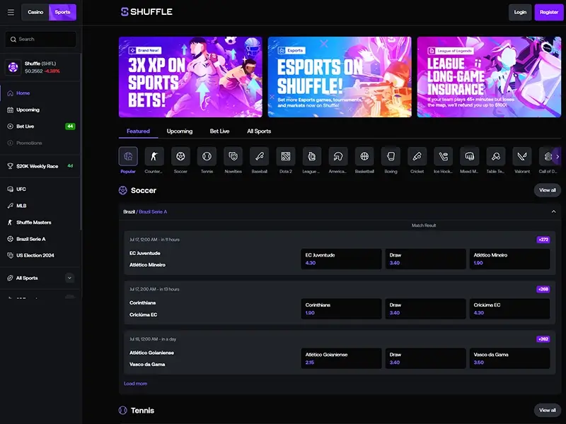Click the Brazil Serie A breadcrumb link
Screen dimensions: 566x424
click(153, 211)
